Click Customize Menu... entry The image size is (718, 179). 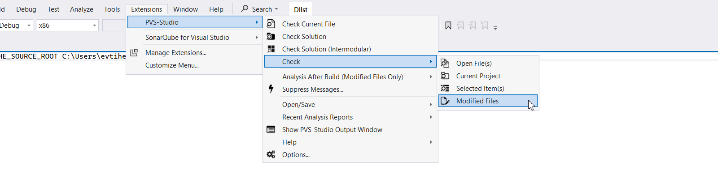[172, 65]
